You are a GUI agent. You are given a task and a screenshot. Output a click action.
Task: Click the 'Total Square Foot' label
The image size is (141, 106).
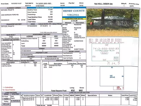59,91
